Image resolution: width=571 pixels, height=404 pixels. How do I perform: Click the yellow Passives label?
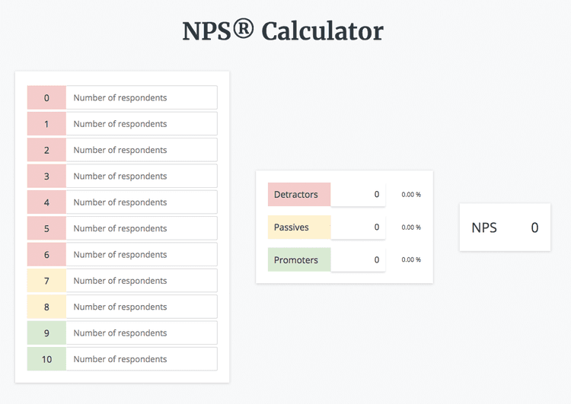click(299, 227)
